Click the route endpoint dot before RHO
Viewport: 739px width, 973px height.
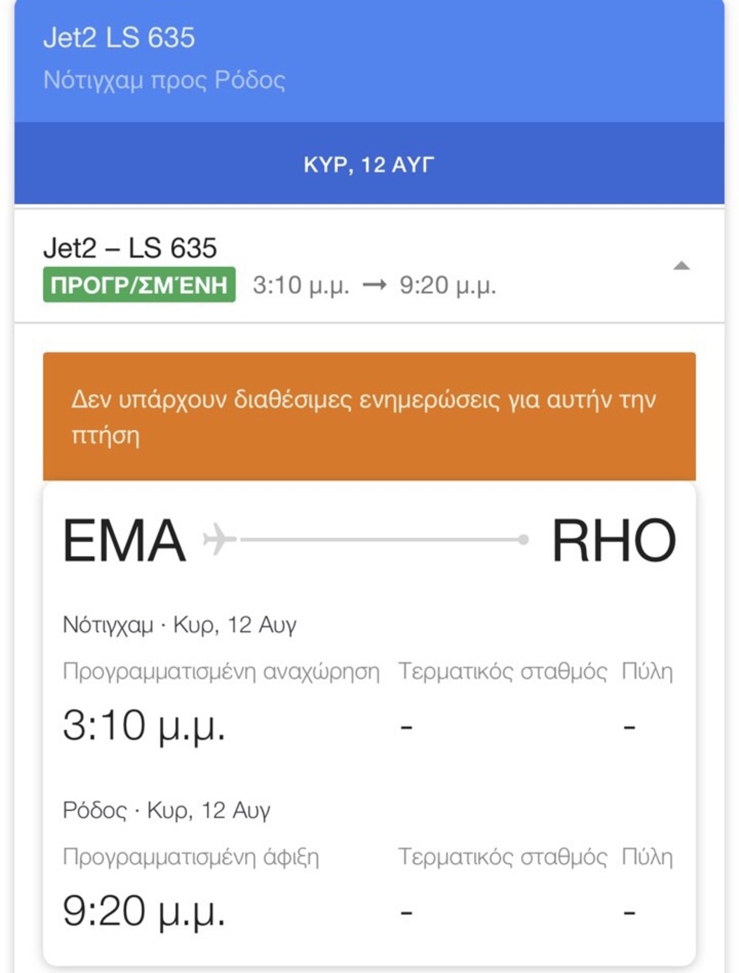[x=523, y=539]
